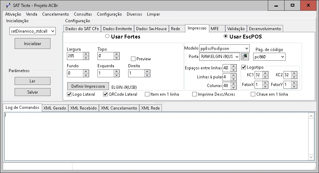Open the XML Rede tab
Image resolution: width=319 pixels, height=173 pixels.
(x=150, y=108)
